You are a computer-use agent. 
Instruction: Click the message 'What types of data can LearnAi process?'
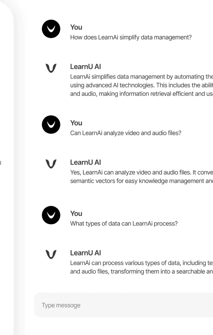(124, 224)
